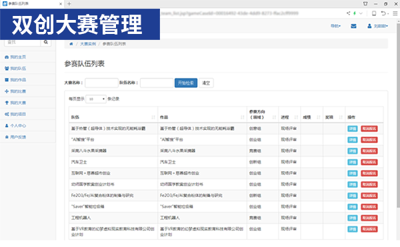Click the mobile phone icon in browser toolbar
400x247 pixels.
point(374,13)
